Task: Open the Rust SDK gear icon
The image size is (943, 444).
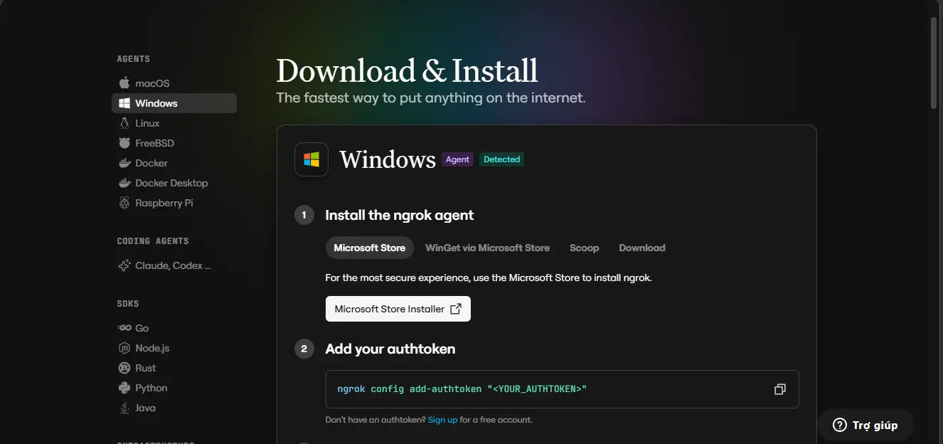Action: (x=124, y=368)
